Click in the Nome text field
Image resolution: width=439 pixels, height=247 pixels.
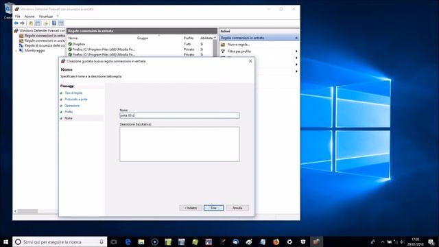[180, 115]
